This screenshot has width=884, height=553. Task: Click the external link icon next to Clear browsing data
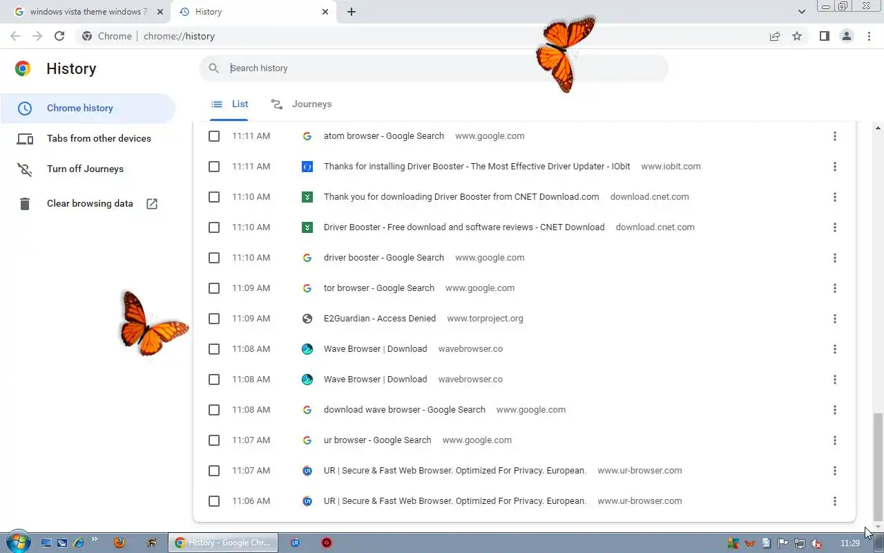(x=152, y=203)
